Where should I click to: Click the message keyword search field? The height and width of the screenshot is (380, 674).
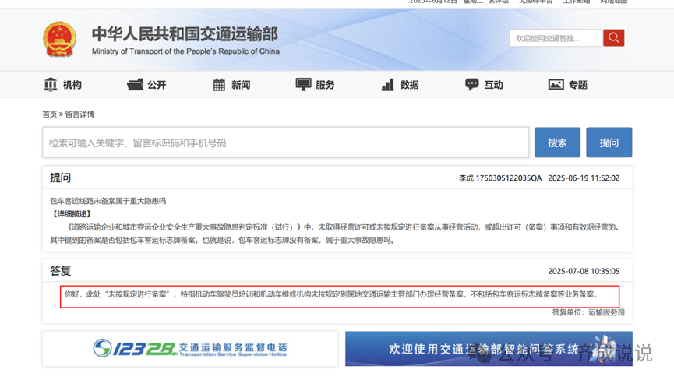(285, 142)
